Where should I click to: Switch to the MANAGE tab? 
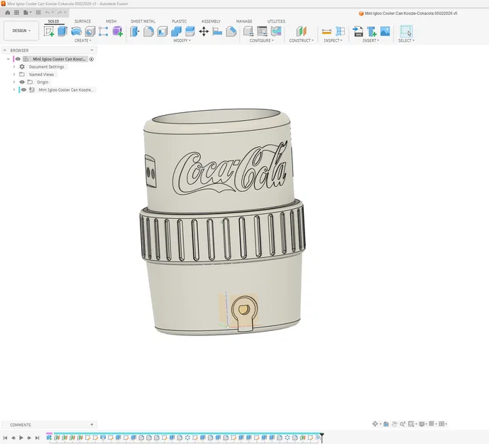244,21
